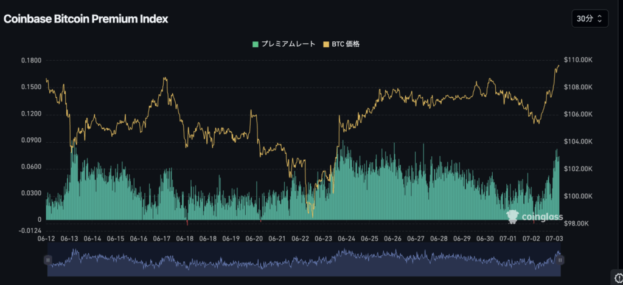Click the $106.00K price axis label
Image resolution: width=623 pixels, height=285 pixels.
coord(578,114)
